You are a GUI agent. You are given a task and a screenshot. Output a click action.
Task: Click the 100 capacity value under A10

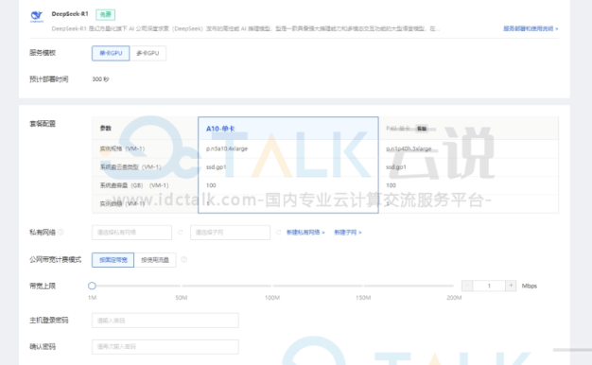point(211,185)
